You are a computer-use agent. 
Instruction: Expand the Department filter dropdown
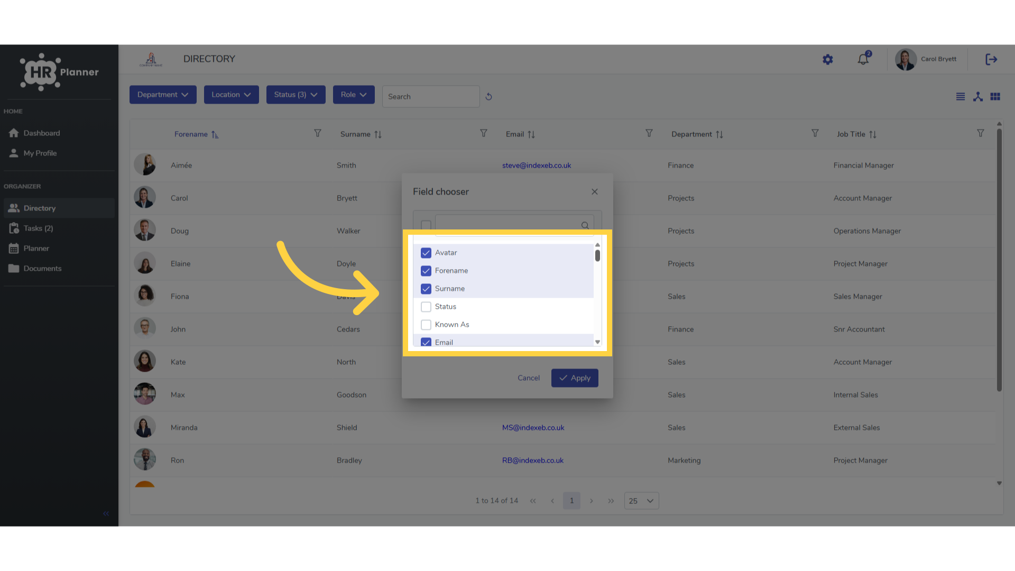[x=163, y=95]
